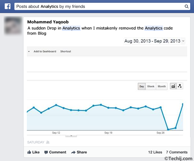Click the Sep 26 data drop point on chart
Image resolution: width=194 pixels, height=161 pixels.
pyautogui.click(x=168, y=129)
